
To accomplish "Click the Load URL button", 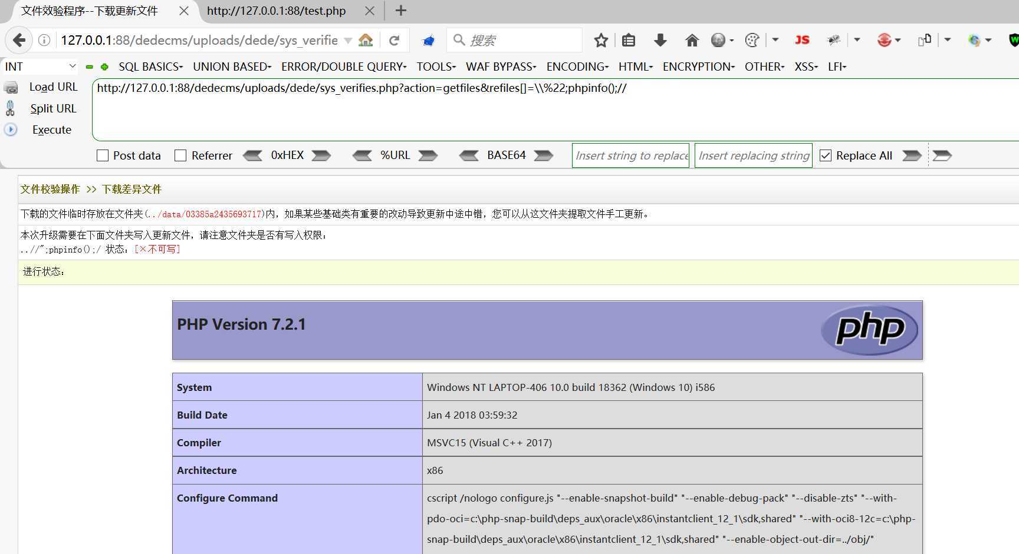I will click(x=54, y=87).
